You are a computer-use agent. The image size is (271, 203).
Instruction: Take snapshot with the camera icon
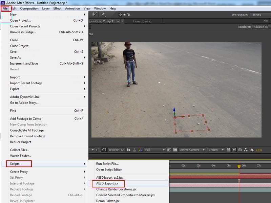click(x=128, y=150)
